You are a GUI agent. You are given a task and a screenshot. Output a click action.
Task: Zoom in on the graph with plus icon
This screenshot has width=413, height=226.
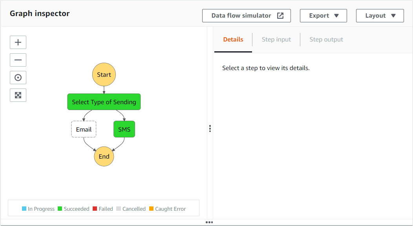(18, 42)
